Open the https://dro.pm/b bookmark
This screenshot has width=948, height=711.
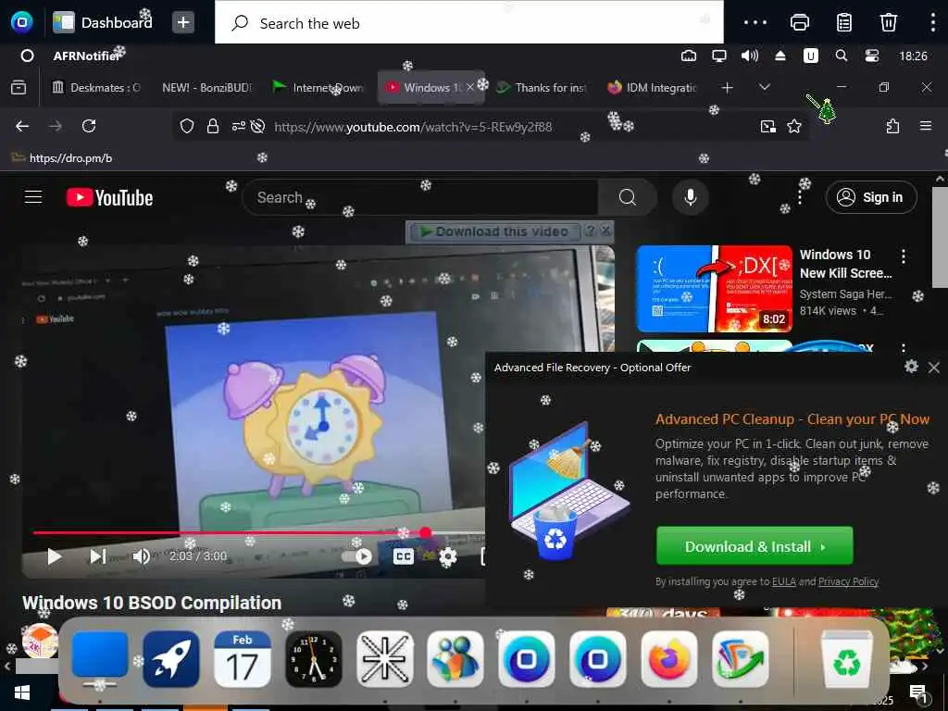click(x=62, y=158)
